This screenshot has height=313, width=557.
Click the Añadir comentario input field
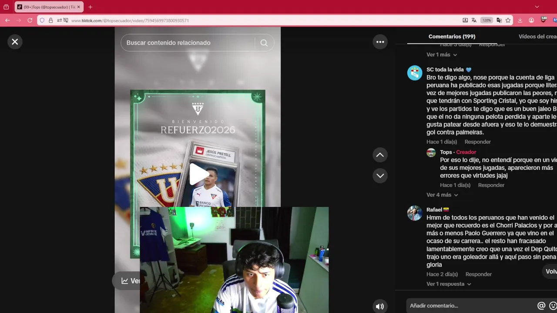click(x=470, y=306)
